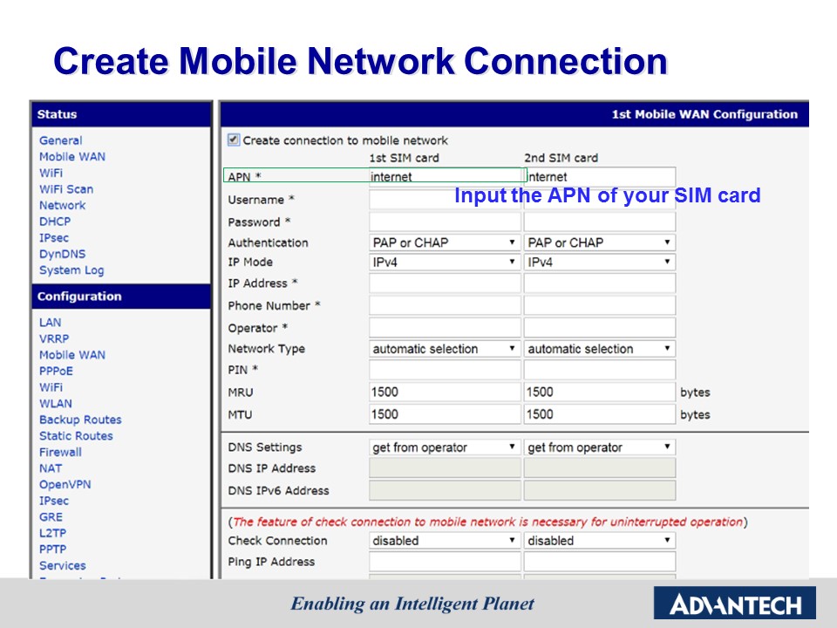Click the 1st SIM Ping IP Address field
The image size is (837, 628).
tap(445, 563)
